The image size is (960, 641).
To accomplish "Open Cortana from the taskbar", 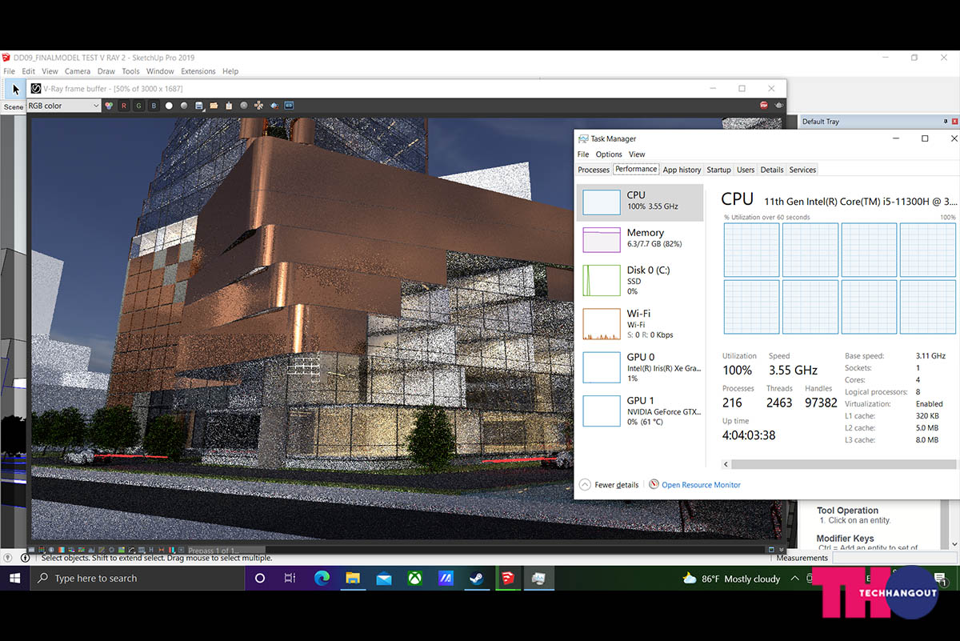I will (x=260, y=579).
